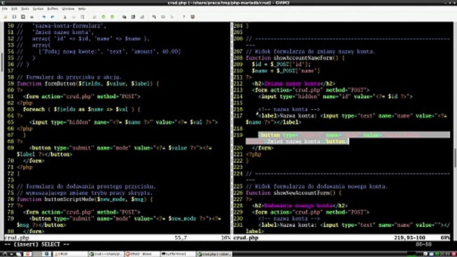Click the '<!-- nazwa konta -->' comment on line 216
The height and width of the screenshot is (257, 457).
289,109
